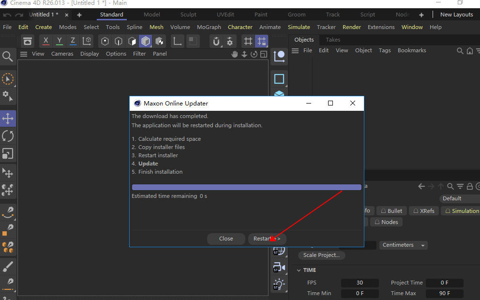Switch to the Sculpt layout tab
Screen dimensions: 480x300
pyautogui.click(x=188, y=15)
